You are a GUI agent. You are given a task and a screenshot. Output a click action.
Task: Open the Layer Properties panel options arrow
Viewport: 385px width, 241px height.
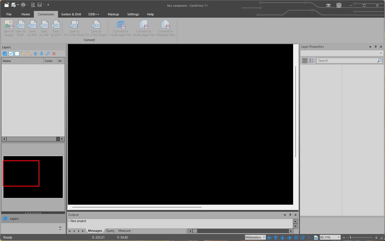pos(370,47)
